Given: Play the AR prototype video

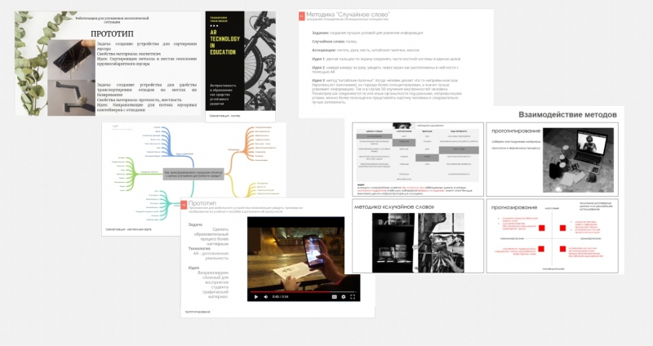Looking at the screenshot, I should (256, 296).
